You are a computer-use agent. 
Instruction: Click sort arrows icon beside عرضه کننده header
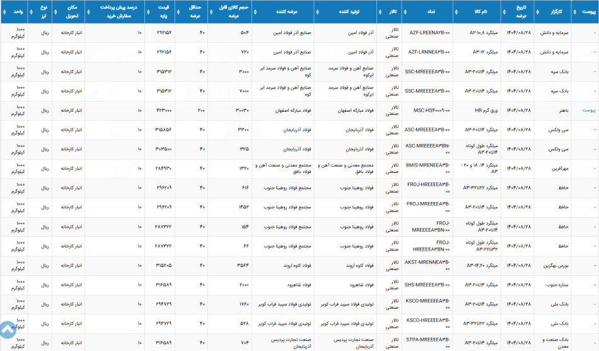click(255, 12)
